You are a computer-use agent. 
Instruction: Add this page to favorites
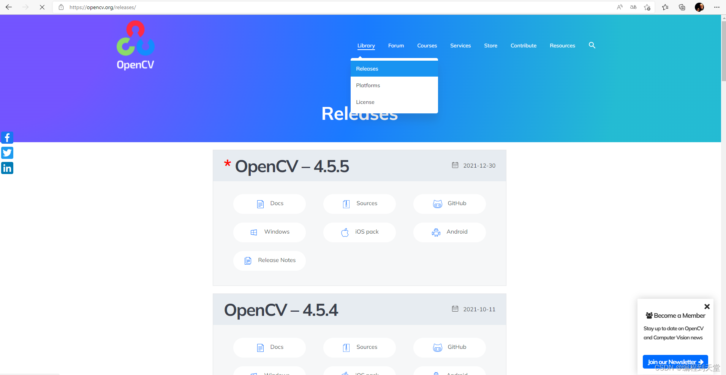pos(647,7)
